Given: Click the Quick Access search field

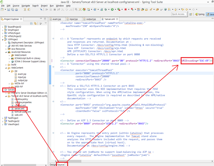Looking at the screenshot, I should (x=178, y=14).
